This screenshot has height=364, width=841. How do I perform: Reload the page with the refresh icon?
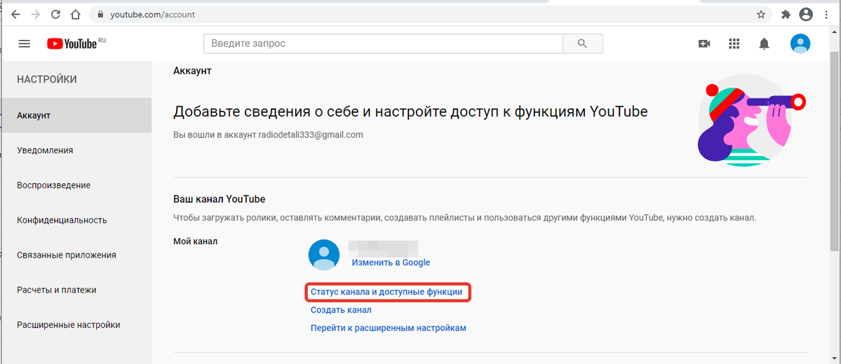click(55, 15)
